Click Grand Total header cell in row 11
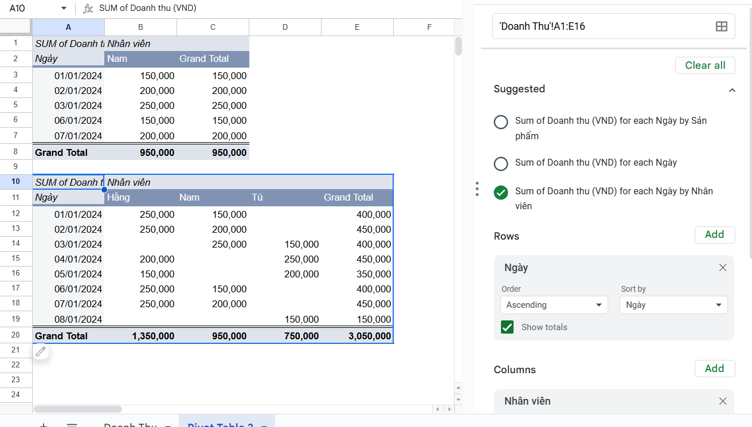The image size is (752, 427). (x=358, y=197)
